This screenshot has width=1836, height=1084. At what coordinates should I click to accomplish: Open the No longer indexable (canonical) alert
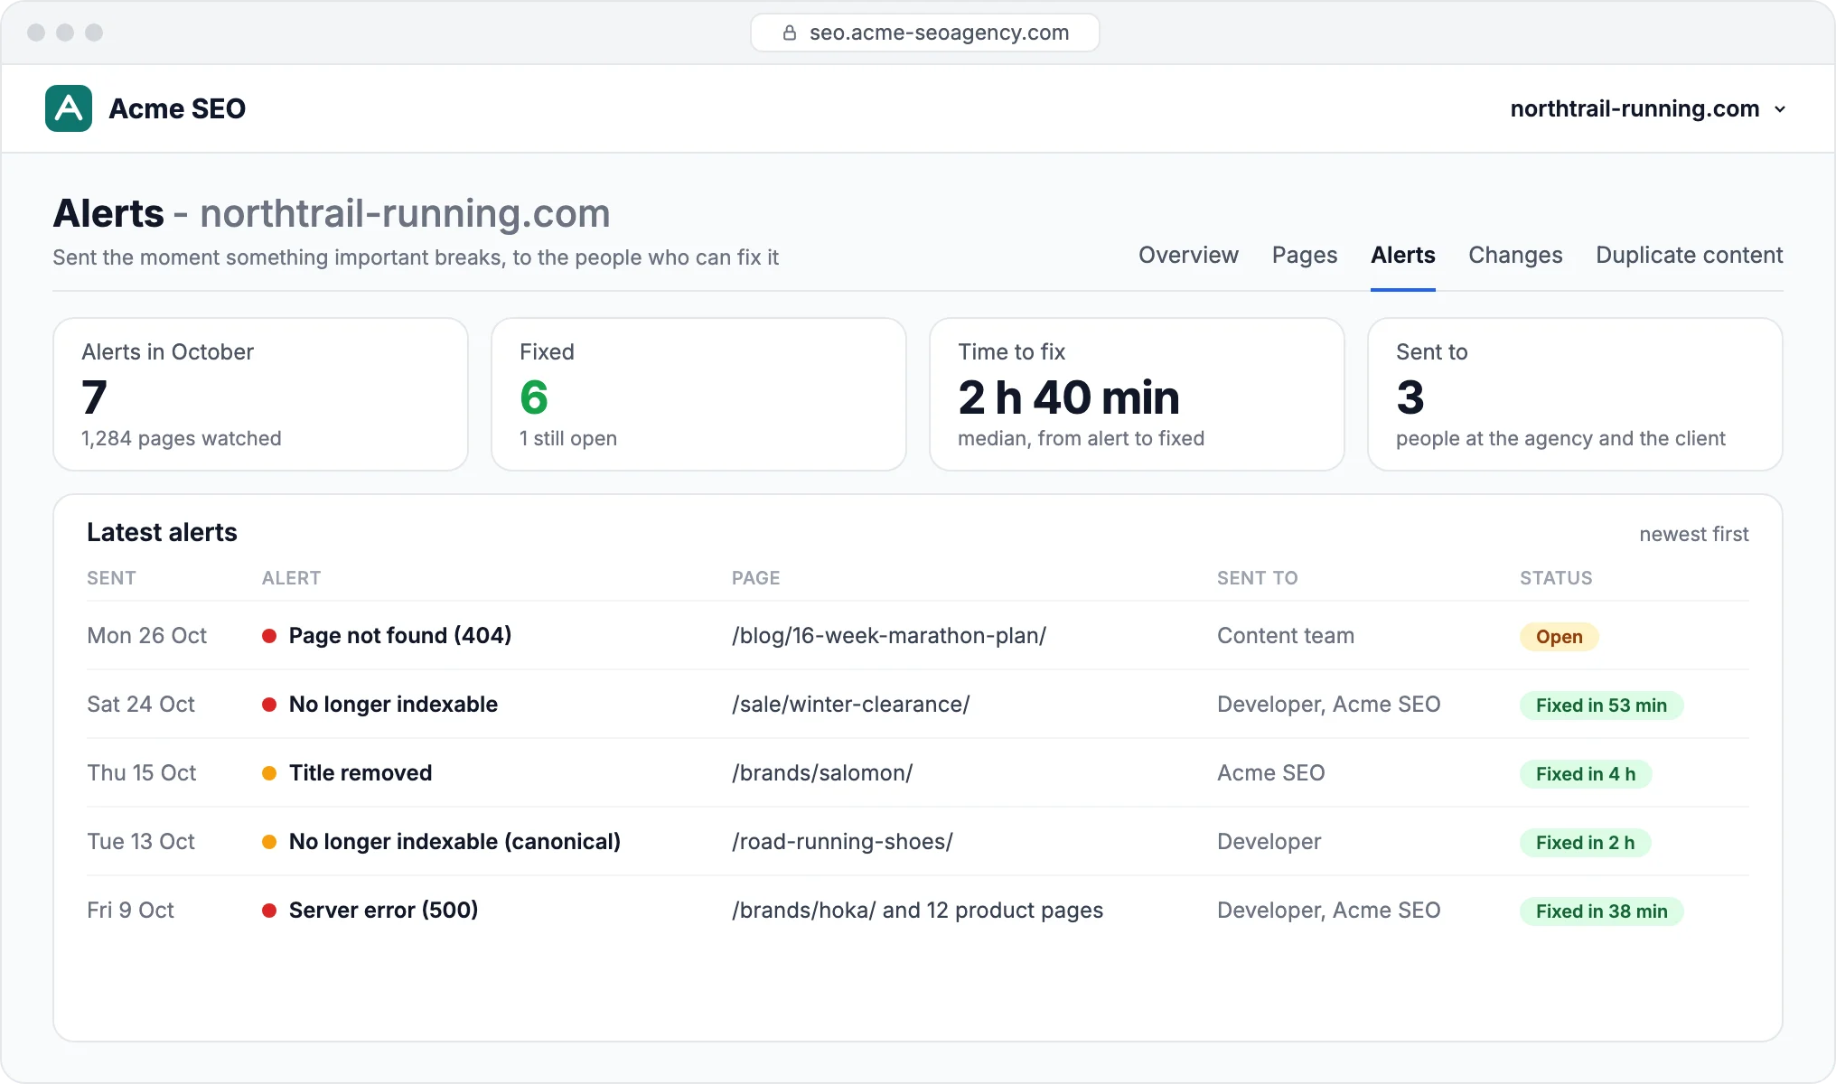pyautogui.click(x=454, y=842)
